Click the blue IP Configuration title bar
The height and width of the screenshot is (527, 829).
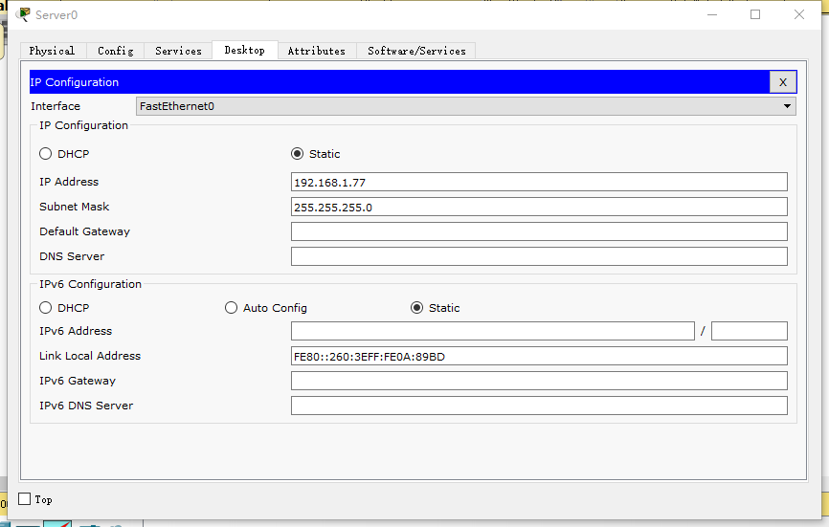pos(399,82)
